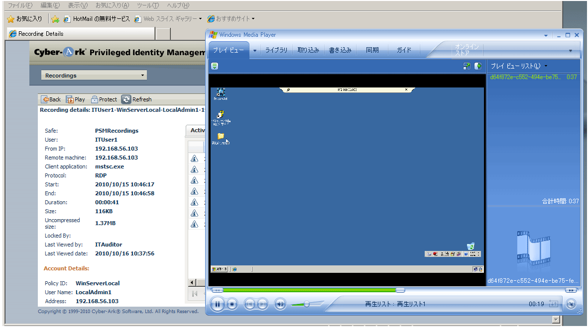Click Play in the Cyber-Ark recording toolbar
588x327 pixels.
(x=75, y=99)
